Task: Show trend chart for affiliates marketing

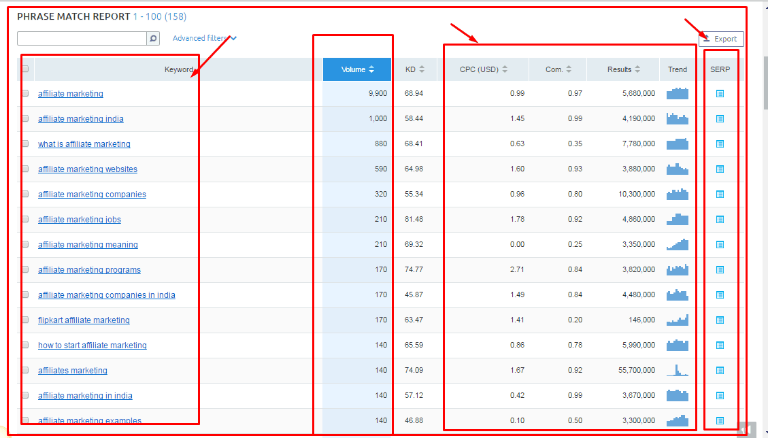Action: click(x=677, y=371)
